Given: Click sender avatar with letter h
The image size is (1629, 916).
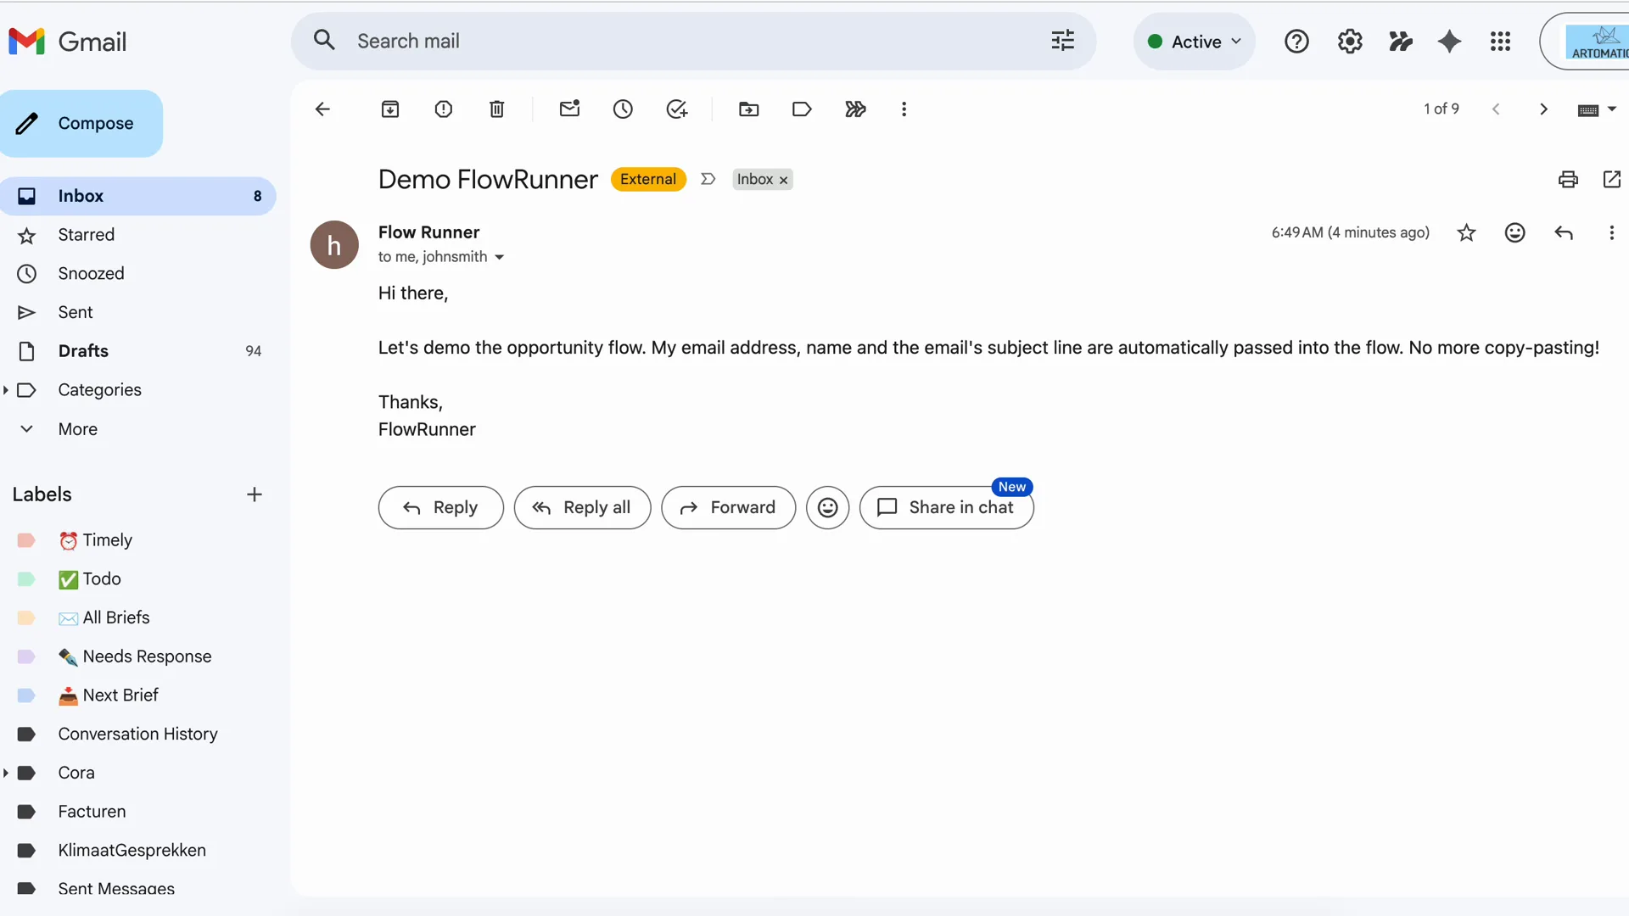Looking at the screenshot, I should (x=334, y=245).
